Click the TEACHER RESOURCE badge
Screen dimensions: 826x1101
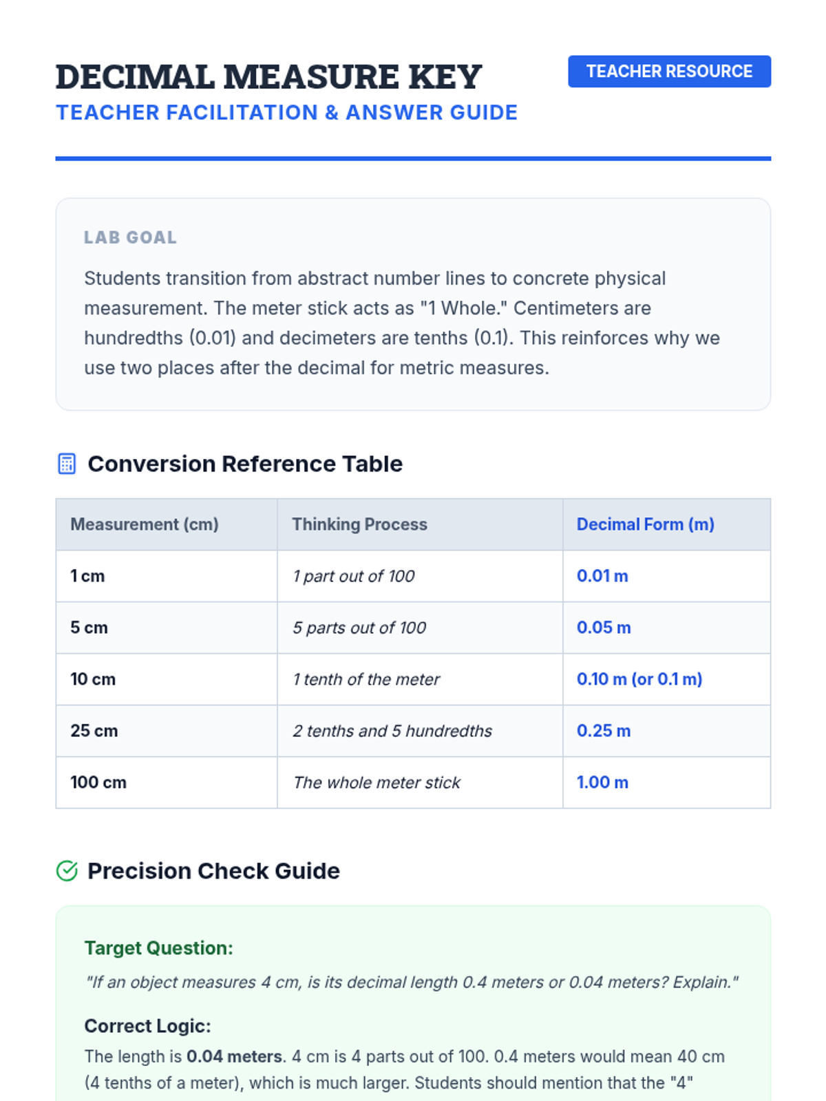pyautogui.click(x=669, y=72)
